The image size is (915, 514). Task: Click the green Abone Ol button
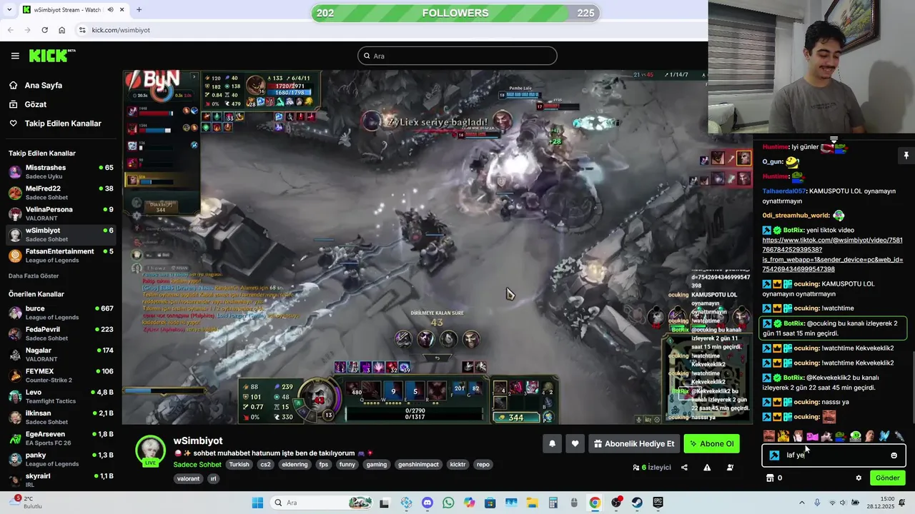pyautogui.click(x=711, y=443)
